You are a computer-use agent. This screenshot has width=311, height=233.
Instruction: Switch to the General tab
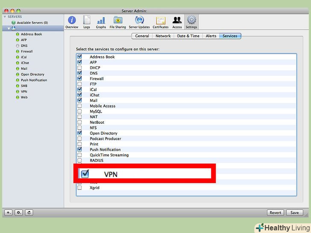click(142, 36)
